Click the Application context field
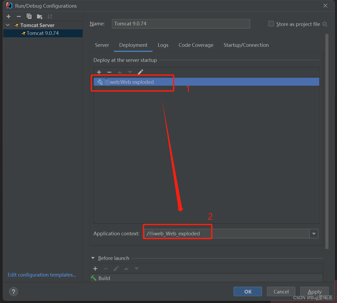The image size is (337, 303). (227, 233)
